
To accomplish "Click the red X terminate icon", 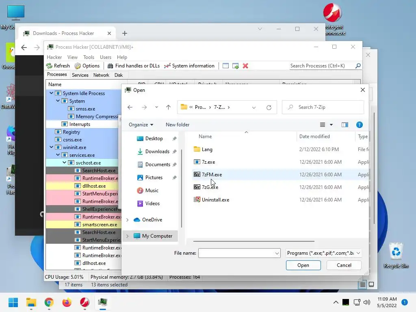I will (245, 66).
